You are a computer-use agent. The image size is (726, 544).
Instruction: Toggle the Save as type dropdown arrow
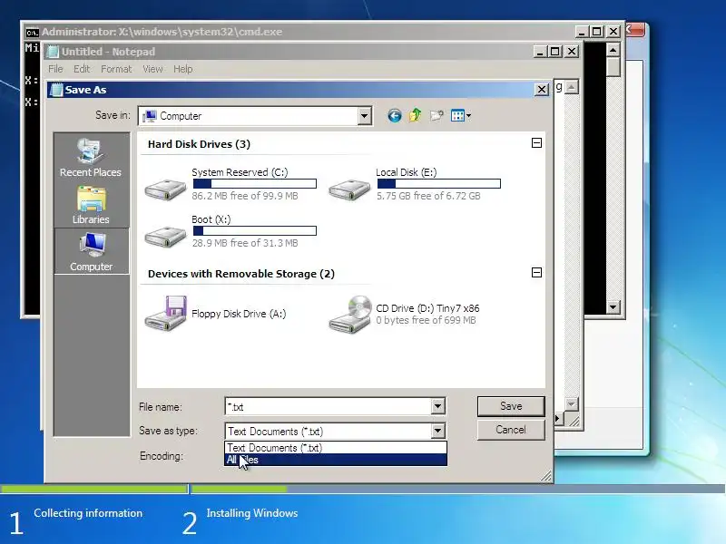(x=437, y=432)
